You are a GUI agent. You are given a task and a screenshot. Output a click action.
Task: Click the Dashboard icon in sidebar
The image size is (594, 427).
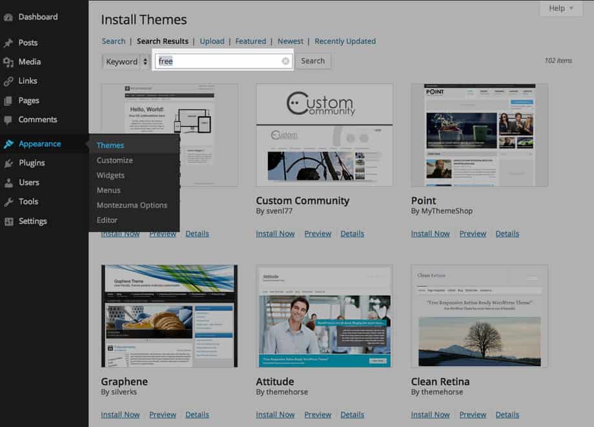click(8, 17)
